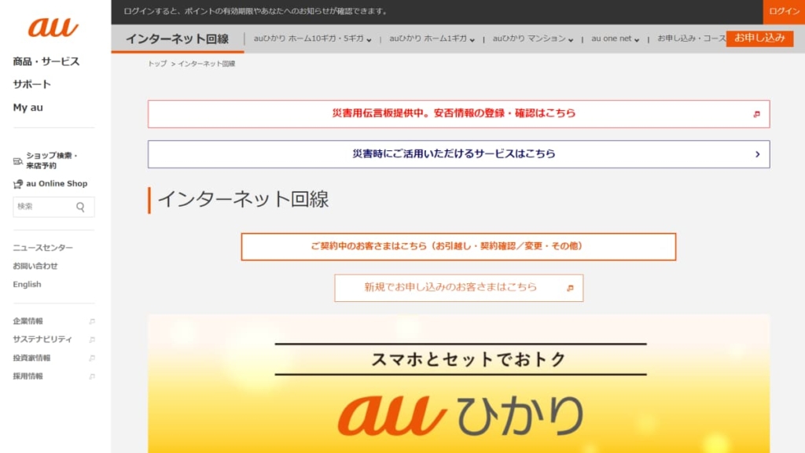Viewport: 805px width, 453px height.
Task: Click the magnifying glass search icon
Action: tap(79, 206)
